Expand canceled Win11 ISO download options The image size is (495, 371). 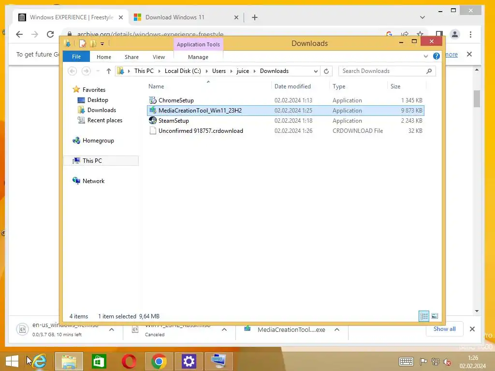point(224,329)
